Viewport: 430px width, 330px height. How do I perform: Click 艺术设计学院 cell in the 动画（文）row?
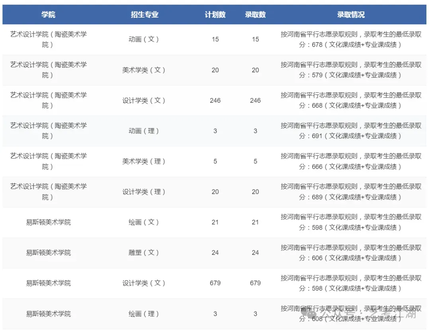[48, 39]
